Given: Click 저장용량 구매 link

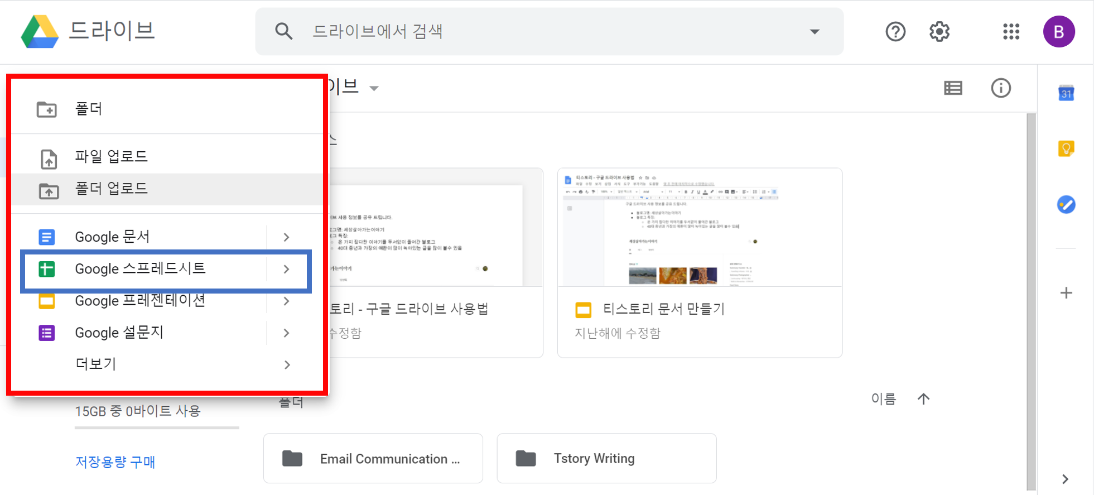Looking at the screenshot, I should (115, 462).
